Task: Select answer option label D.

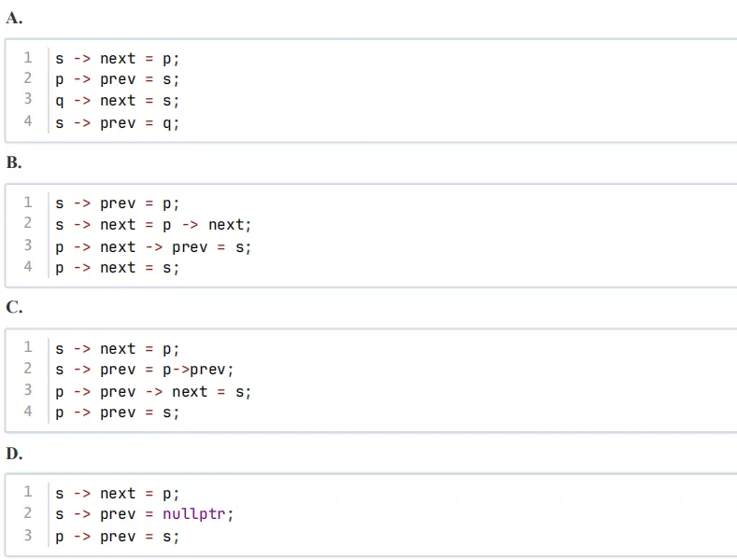Action: [x=14, y=454]
